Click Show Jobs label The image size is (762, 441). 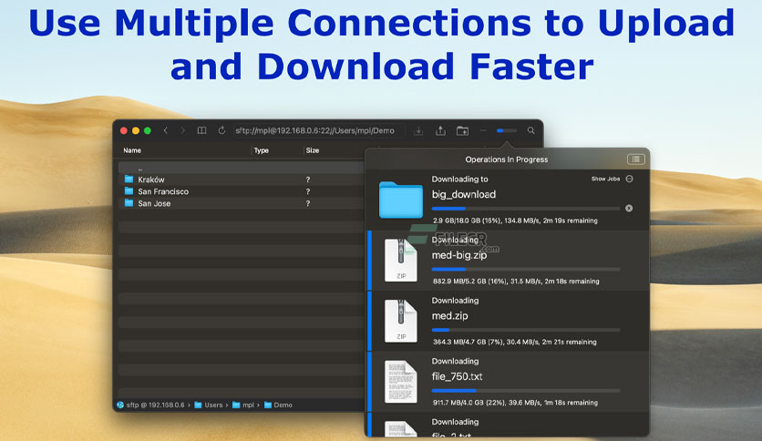coord(605,179)
